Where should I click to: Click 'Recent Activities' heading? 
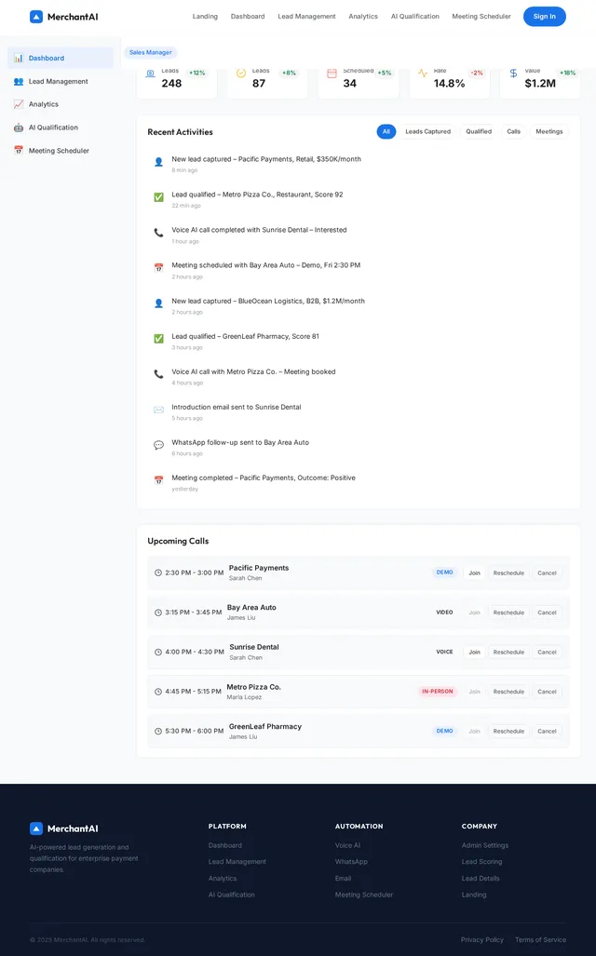pyautogui.click(x=180, y=131)
